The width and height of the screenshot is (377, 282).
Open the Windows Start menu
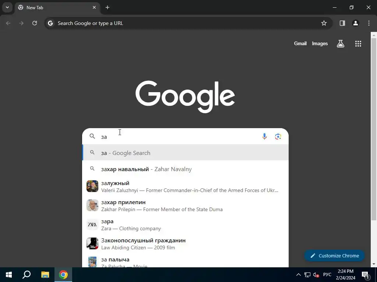click(9, 275)
